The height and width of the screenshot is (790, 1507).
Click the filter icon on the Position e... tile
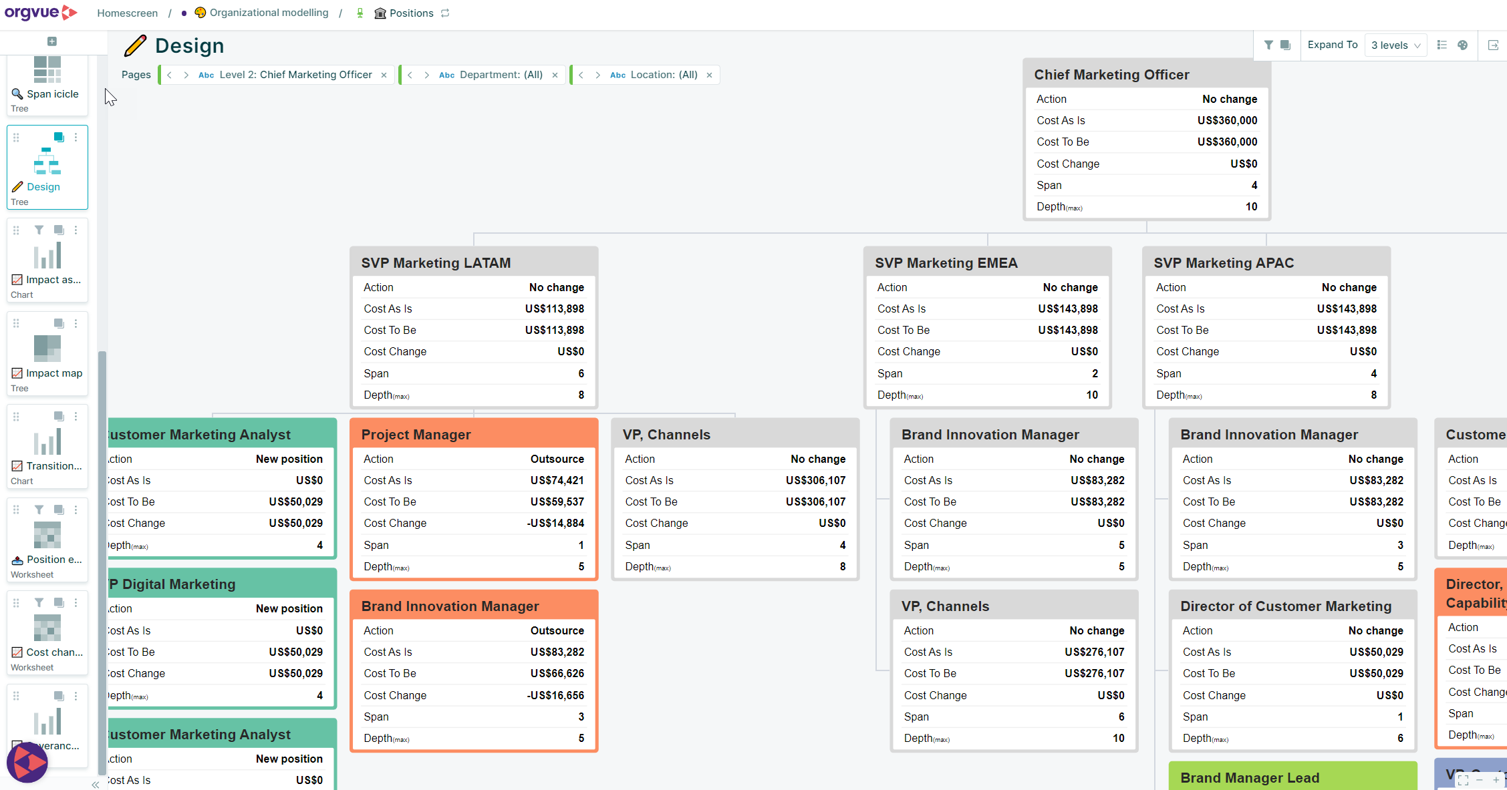click(39, 510)
